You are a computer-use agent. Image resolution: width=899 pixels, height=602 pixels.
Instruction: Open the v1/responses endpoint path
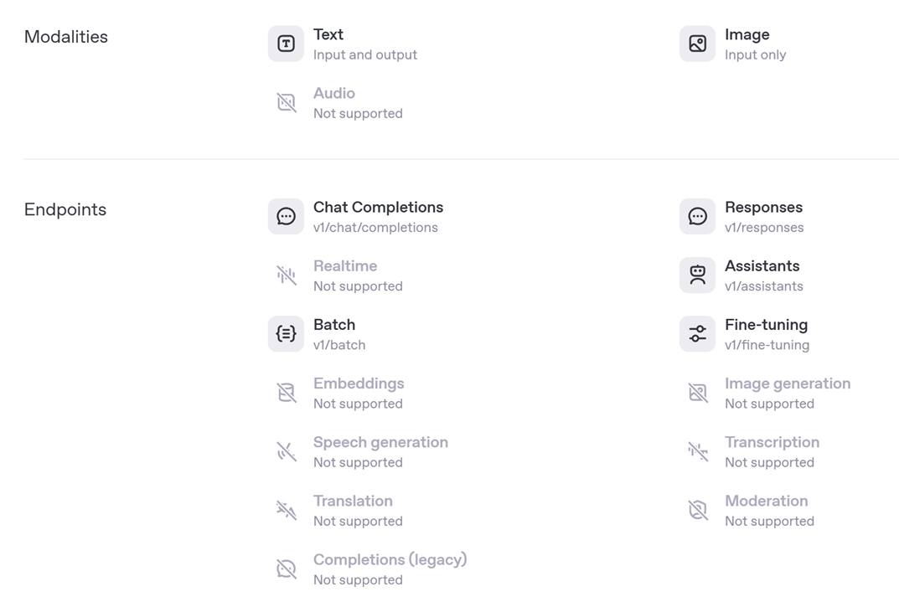pyautogui.click(x=764, y=228)
